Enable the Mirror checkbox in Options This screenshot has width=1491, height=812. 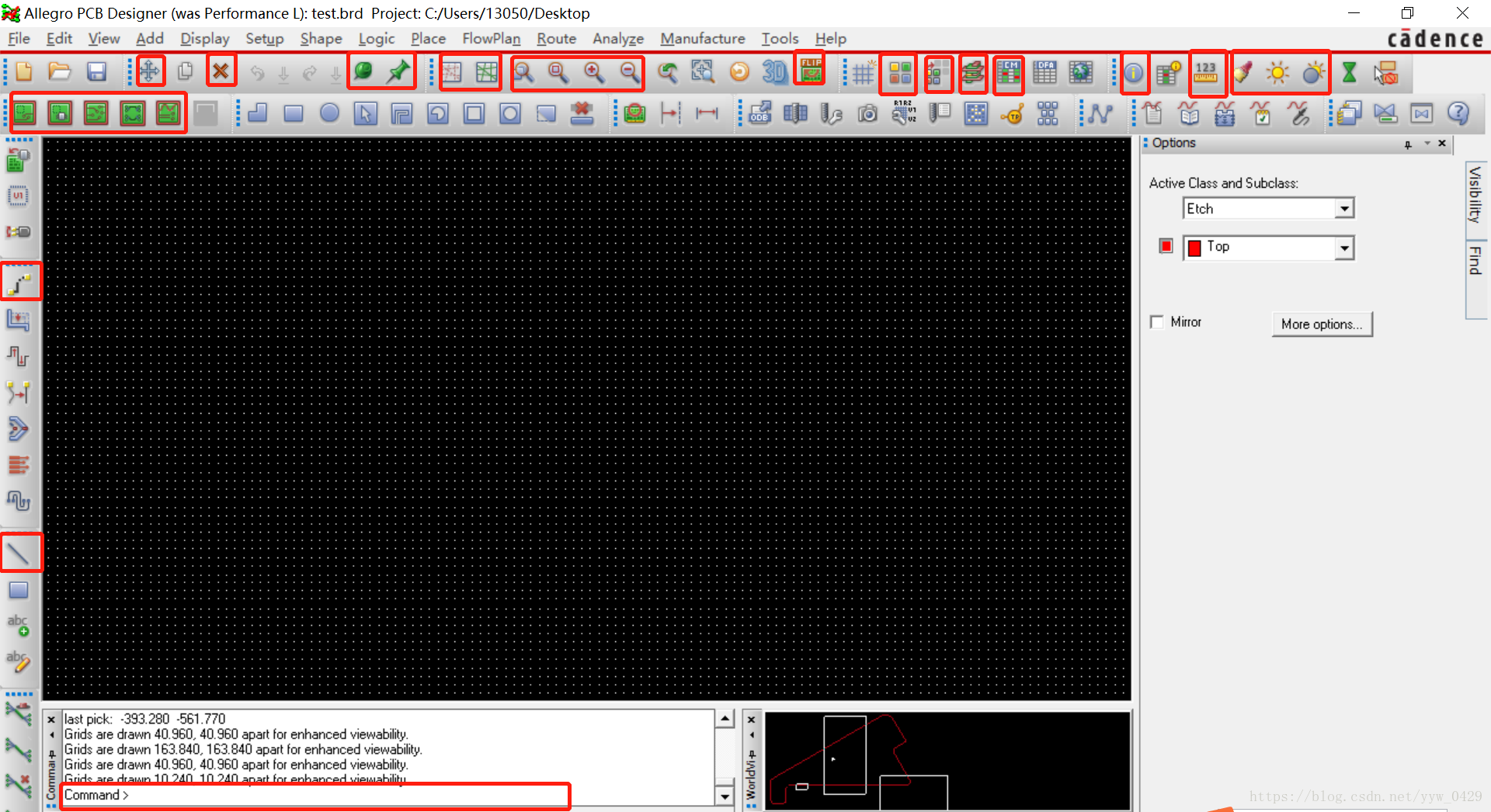[1157, 321]
